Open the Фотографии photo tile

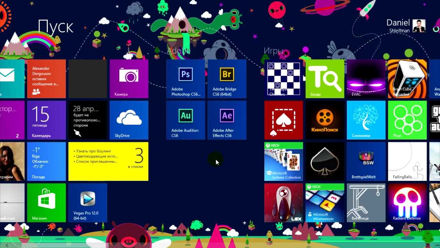(12, 162)
